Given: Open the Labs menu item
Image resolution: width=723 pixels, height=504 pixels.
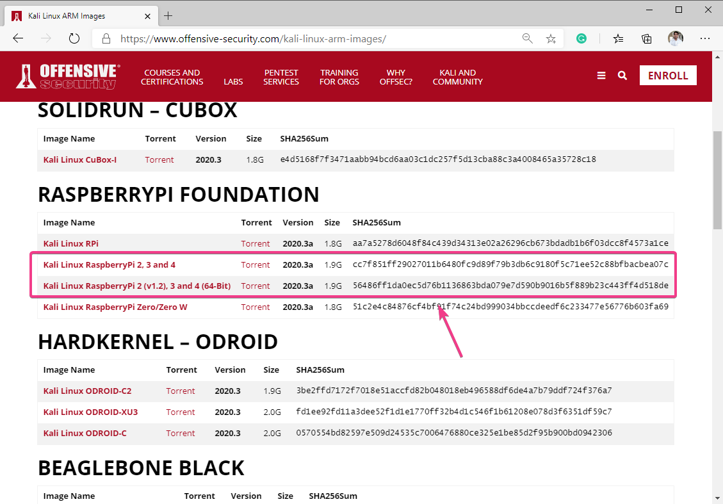Looking at the screenshot, I should point(233,81).
